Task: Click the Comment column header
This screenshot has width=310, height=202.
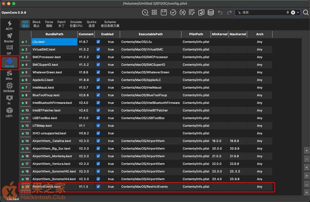Action: (86, 34)
